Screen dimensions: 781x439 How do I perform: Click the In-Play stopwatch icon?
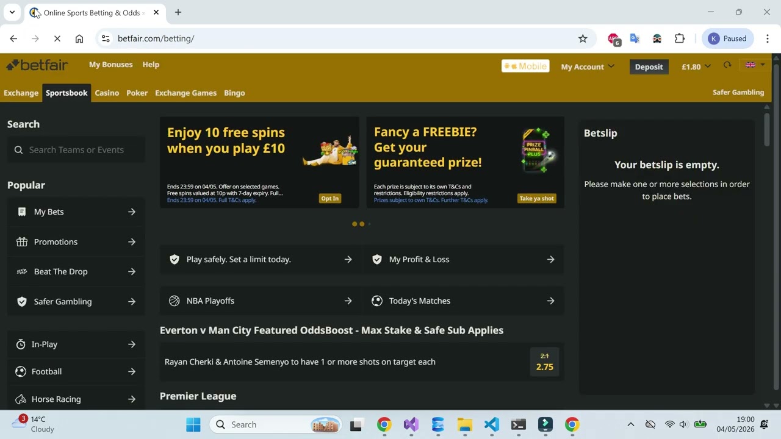pos(20,344)
